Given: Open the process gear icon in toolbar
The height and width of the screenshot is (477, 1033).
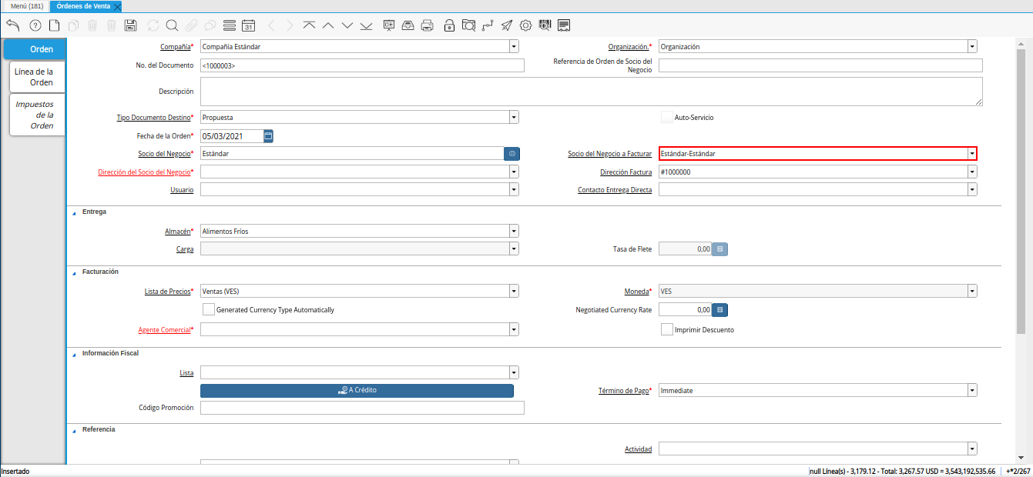Looking at the screenshot, I should click(x=525, y=25).
